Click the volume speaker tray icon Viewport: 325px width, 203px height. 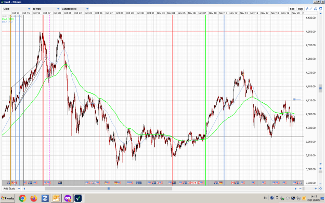coord(288,198)
